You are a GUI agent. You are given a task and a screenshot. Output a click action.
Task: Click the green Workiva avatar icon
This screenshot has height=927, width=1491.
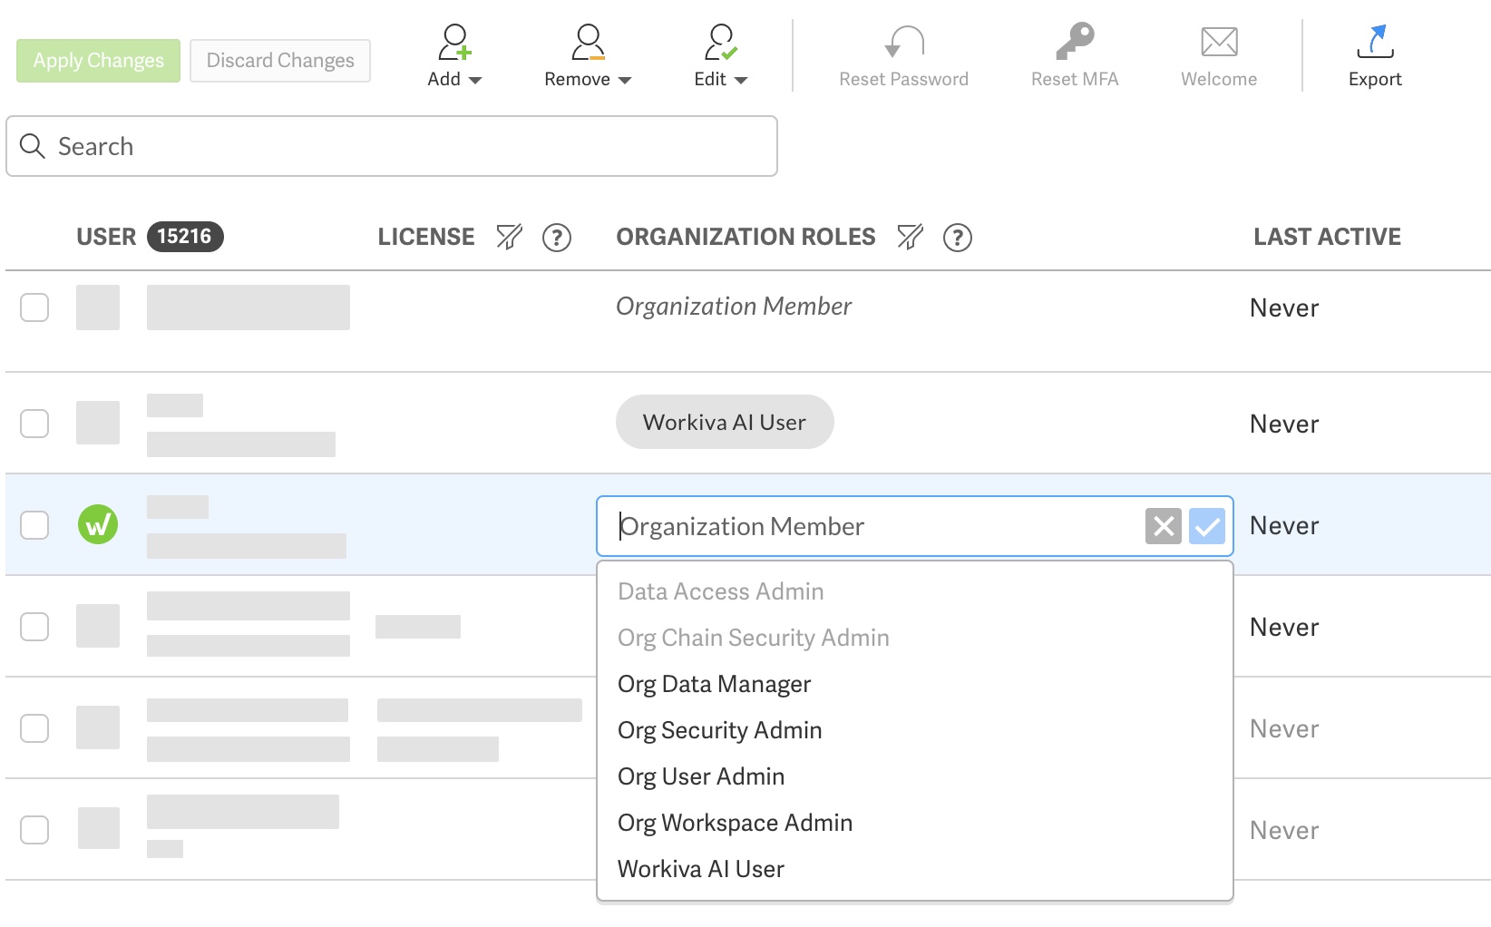tap(98, 524)
